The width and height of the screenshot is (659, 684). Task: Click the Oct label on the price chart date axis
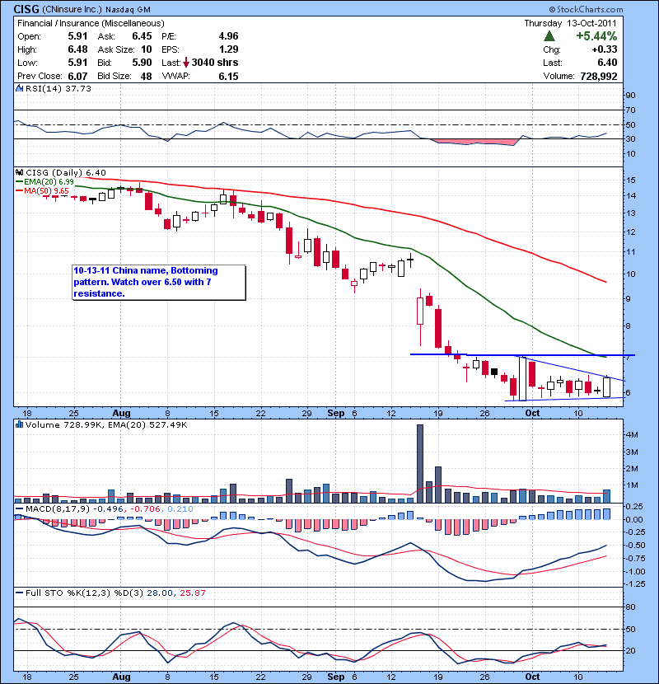pyautogui.click(x=532, y=413)
